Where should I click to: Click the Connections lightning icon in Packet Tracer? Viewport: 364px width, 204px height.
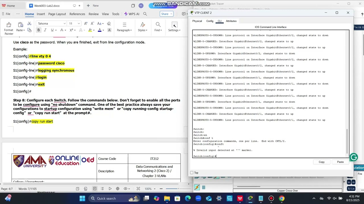coord(197,187)
